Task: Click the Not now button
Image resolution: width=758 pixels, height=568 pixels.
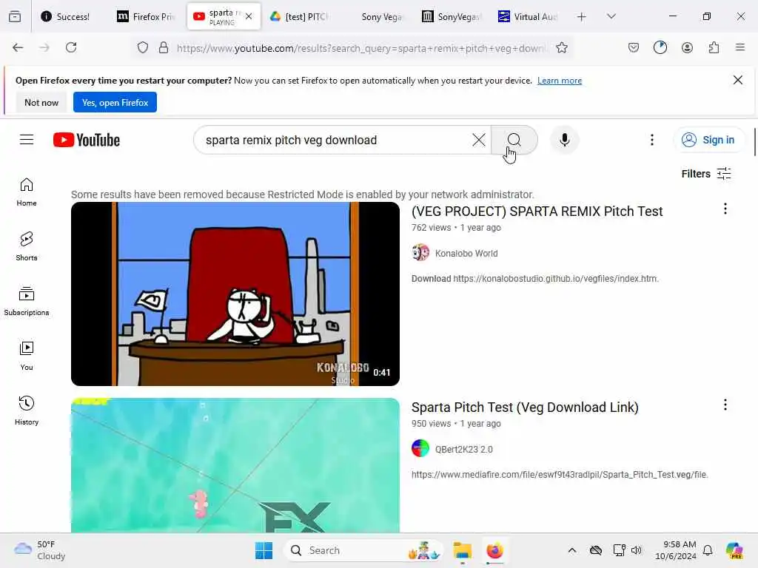Action: pos(41,102)
